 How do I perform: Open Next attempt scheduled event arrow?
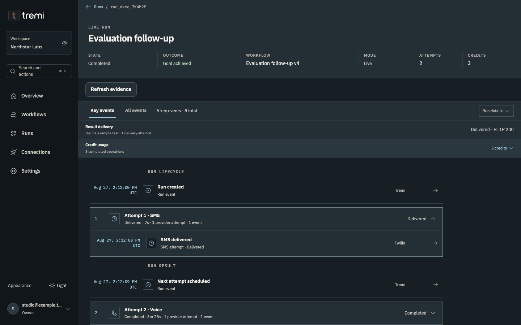coord(436,285)
